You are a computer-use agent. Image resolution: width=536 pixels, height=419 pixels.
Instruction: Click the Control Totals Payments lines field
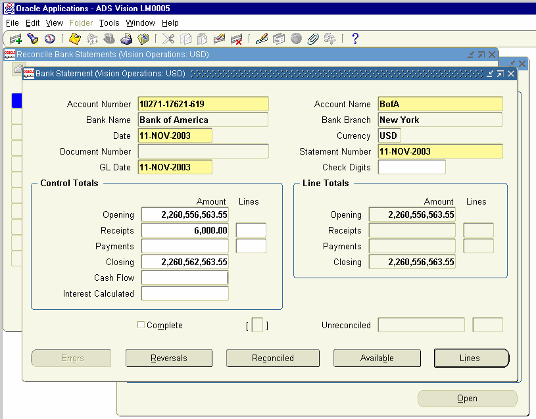pos(251,246)
